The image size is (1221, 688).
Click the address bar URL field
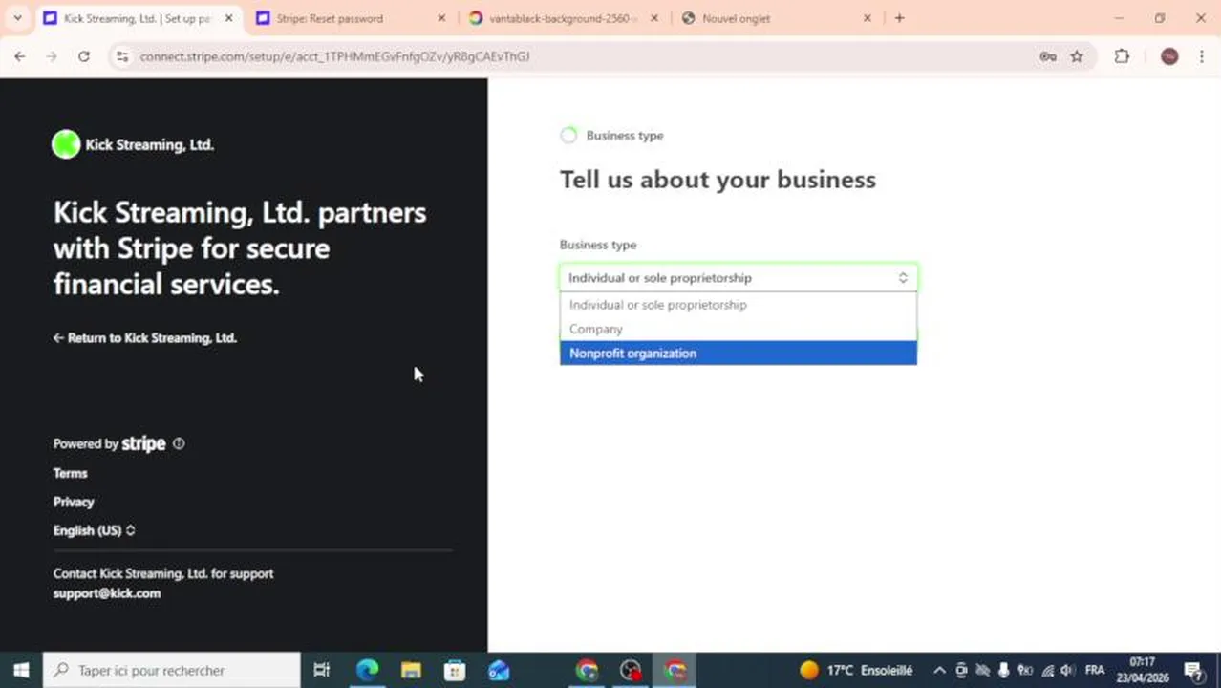[x=583, y=56]
